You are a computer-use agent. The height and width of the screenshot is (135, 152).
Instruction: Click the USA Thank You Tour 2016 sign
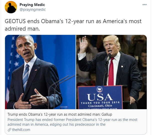100,97
